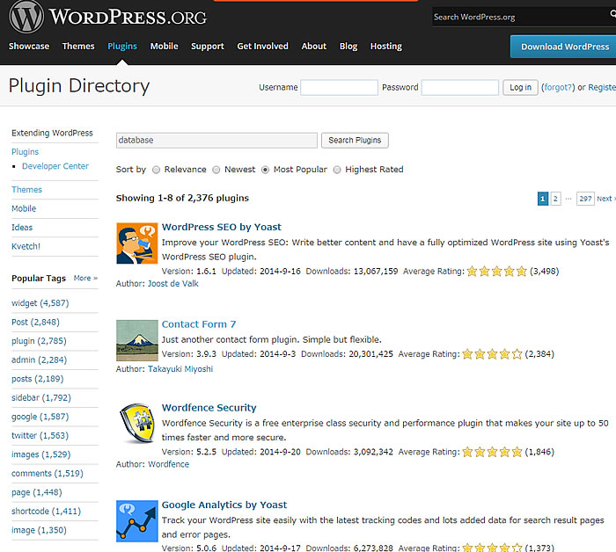
Task: Go to results page 2
Action: [555, 199]
